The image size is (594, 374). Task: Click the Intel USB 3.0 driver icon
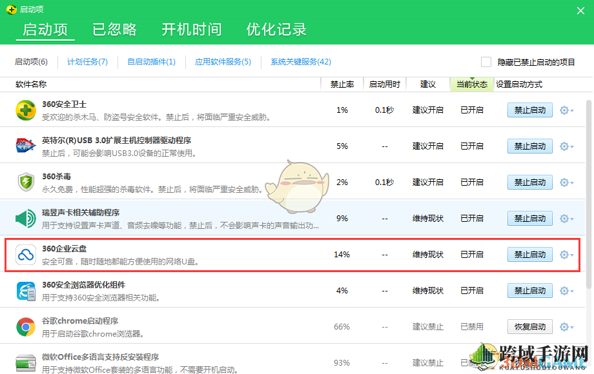[26, 146]
